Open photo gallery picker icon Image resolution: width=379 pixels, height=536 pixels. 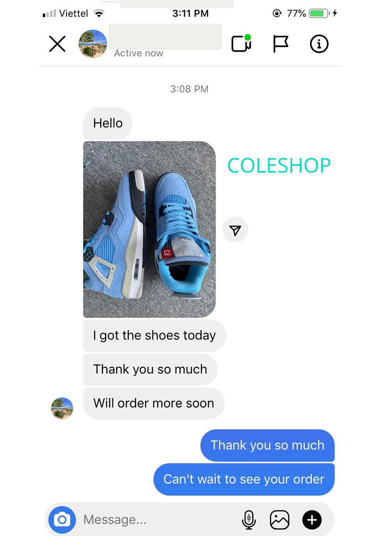(x=280, y=520)
